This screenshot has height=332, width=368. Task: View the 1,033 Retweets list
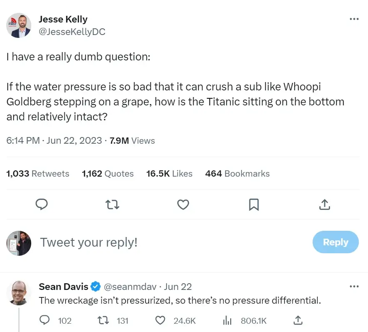37,174
